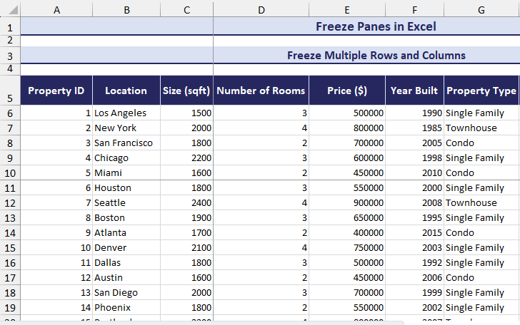Click the 'Property Type' header cell
The image size is (520, 325).
481,91
